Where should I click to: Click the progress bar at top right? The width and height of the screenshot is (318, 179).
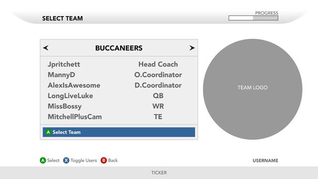[253, 18]
